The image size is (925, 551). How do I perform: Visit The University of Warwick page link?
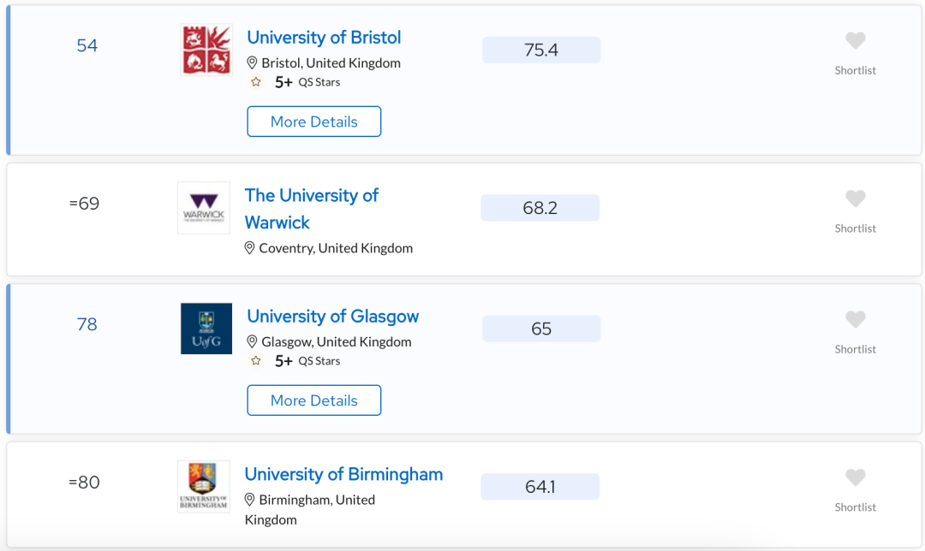[312, 209]
